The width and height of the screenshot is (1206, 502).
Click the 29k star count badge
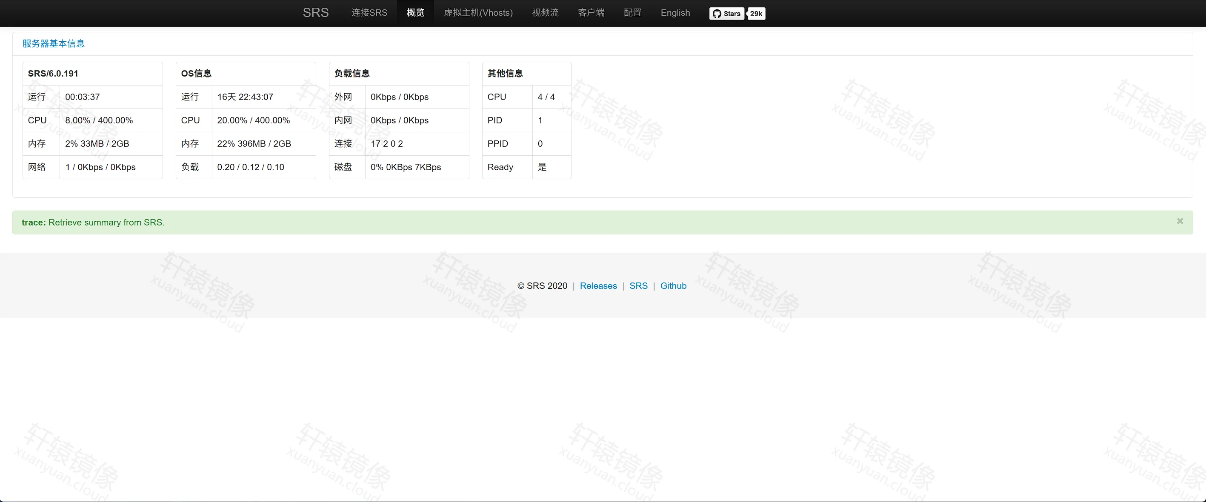point(757,14)
